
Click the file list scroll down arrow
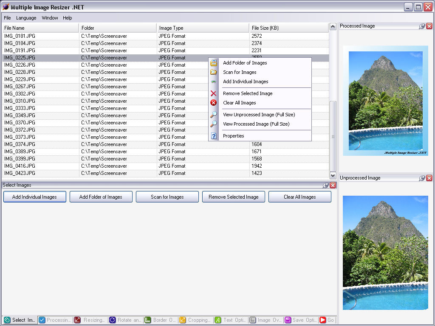pos(333,175)
